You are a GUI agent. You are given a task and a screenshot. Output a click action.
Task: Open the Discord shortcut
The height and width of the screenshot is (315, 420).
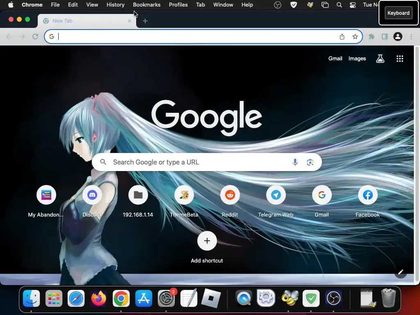(x=92, y=201)
